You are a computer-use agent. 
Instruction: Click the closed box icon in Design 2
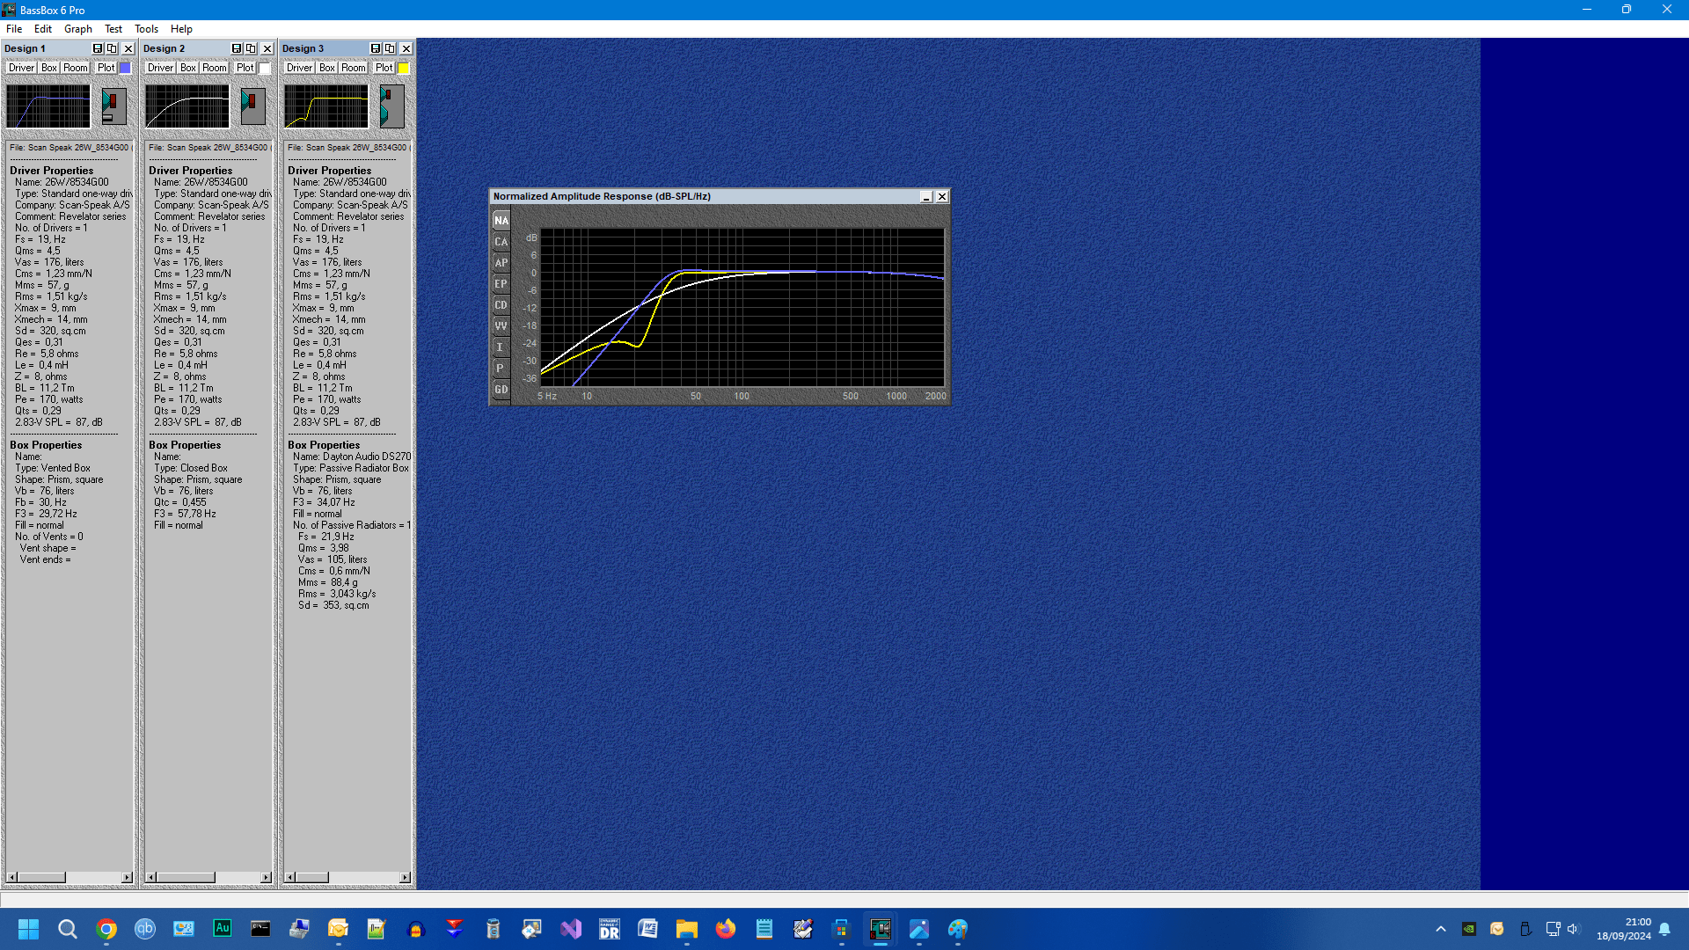click(253, 106)
